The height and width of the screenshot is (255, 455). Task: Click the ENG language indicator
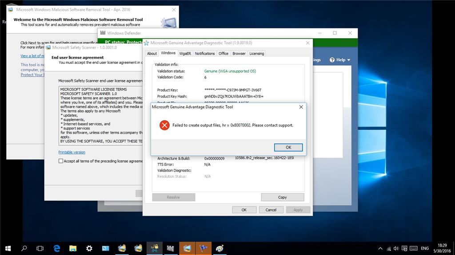425,248
